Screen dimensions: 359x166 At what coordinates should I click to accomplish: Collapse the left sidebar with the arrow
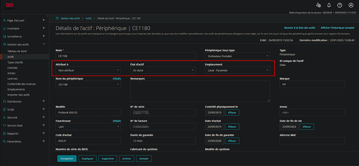pyautogui.click(x=47, y=16)
